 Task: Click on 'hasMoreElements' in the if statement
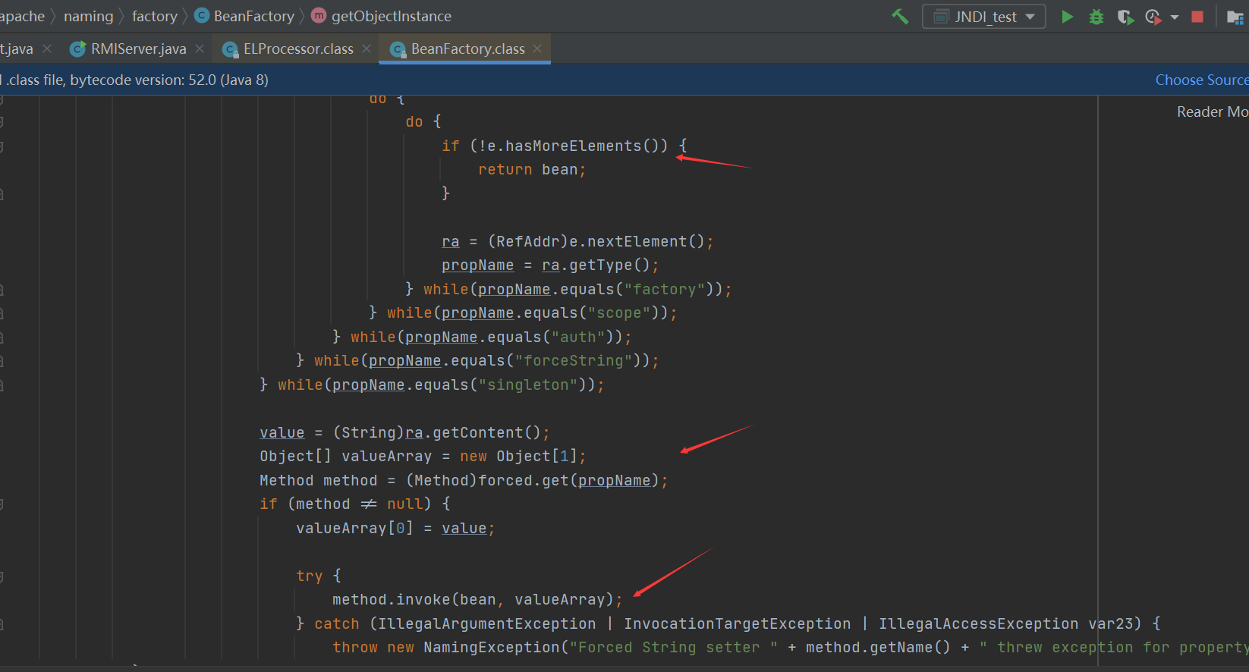tap(573, 146)
